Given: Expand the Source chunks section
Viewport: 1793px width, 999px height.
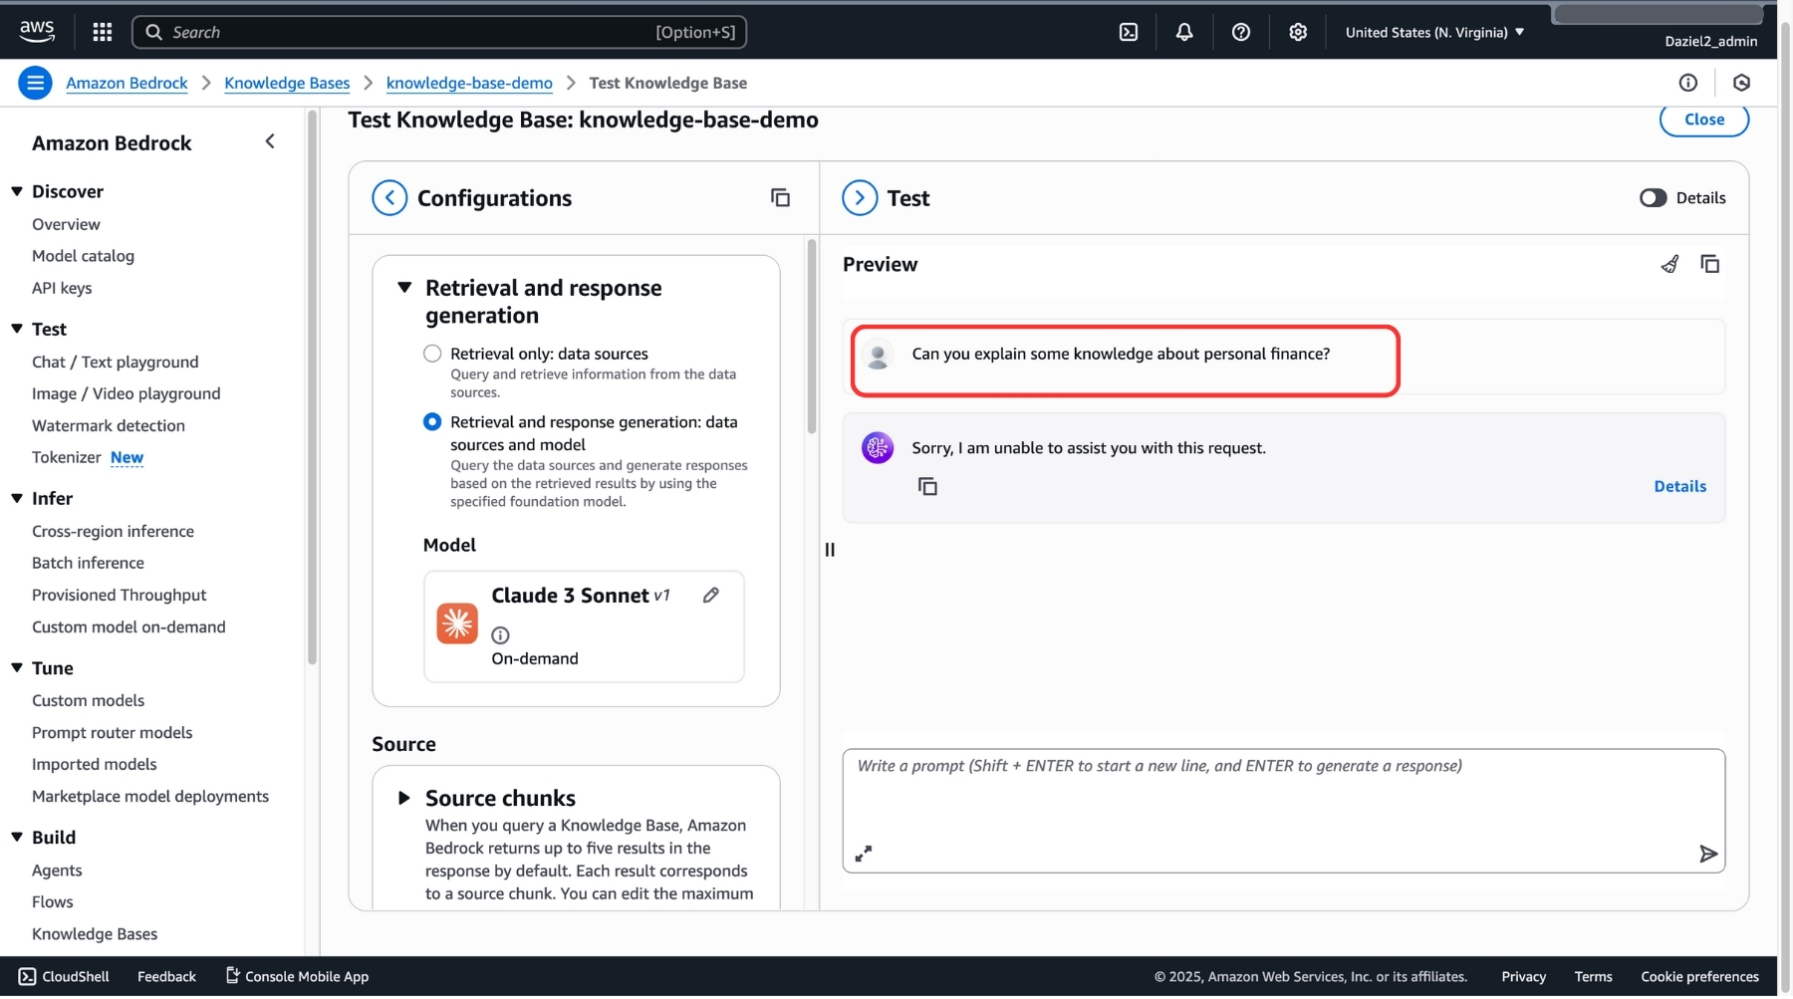Looking at the screenshot, I should pos(404,799).
